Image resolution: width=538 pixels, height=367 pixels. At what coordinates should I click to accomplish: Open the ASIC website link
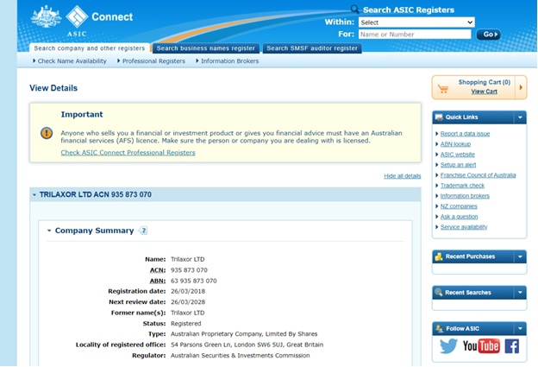point(457,155)
